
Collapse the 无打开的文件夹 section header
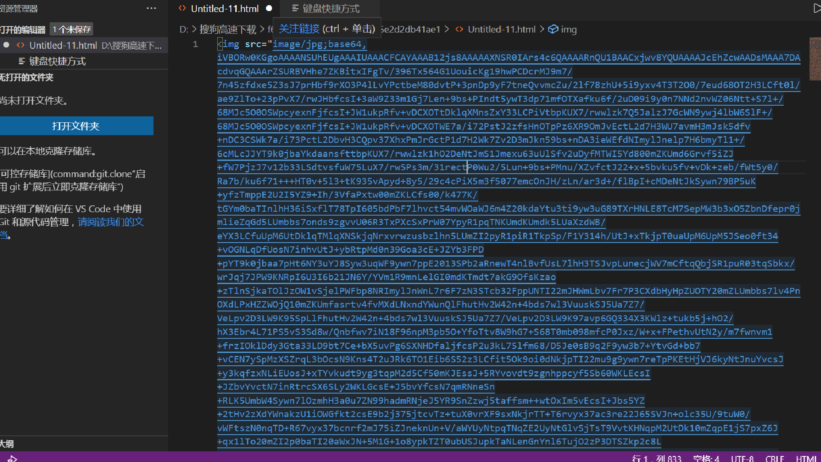(x=27, y=77)
